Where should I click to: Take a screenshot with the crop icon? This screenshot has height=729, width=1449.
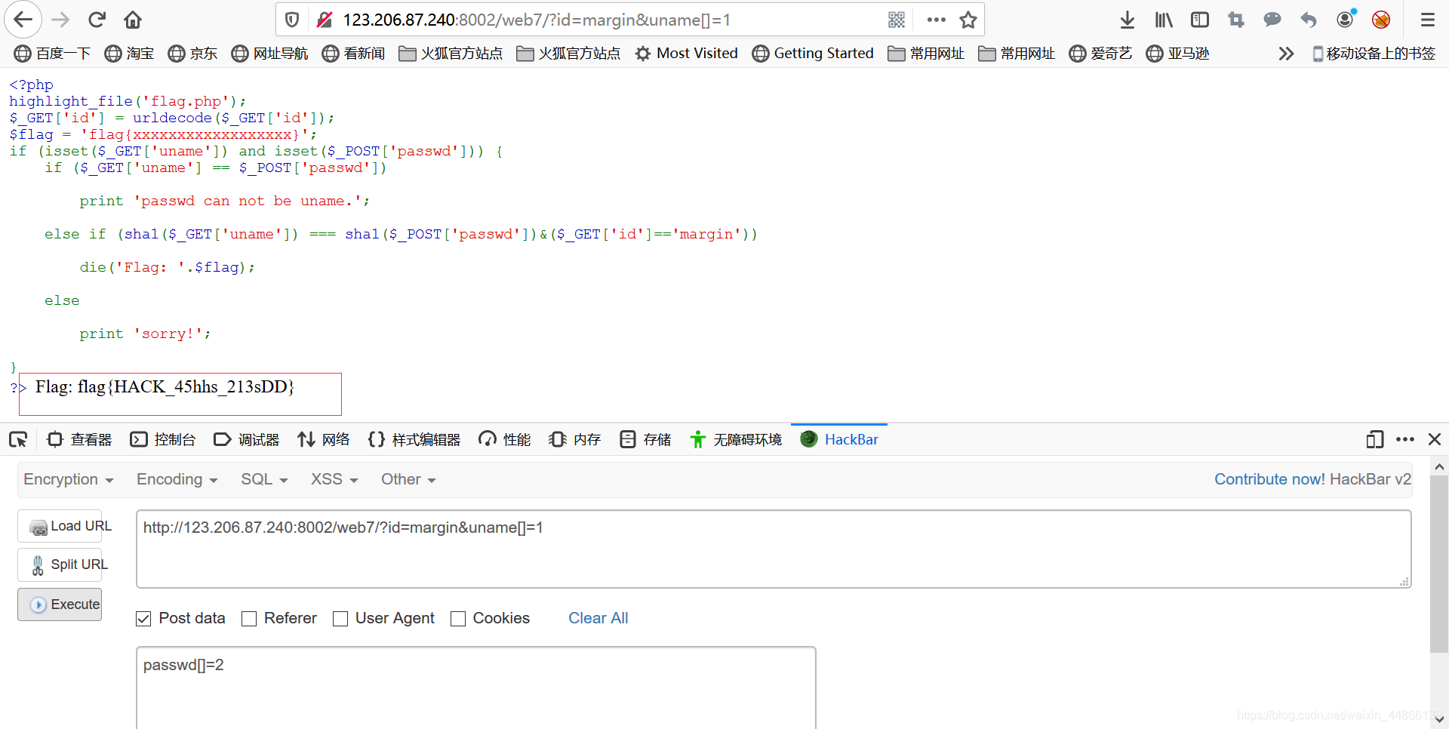pyautogui.click(x=1236, y=20)
